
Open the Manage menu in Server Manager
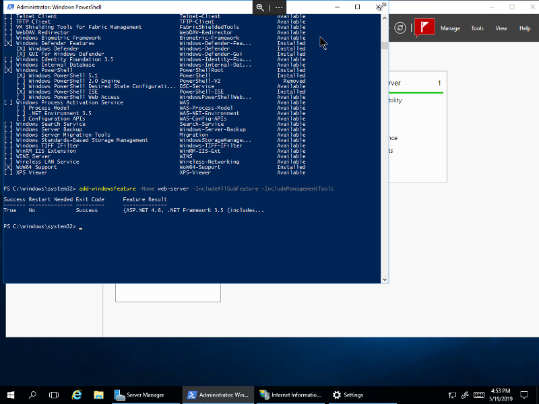450,28
